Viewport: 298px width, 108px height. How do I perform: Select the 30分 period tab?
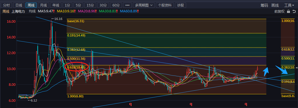(103, 5)
